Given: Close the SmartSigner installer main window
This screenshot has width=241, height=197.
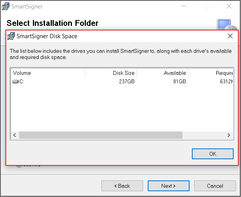Looking at the screenshot, I should click(229, 6).
